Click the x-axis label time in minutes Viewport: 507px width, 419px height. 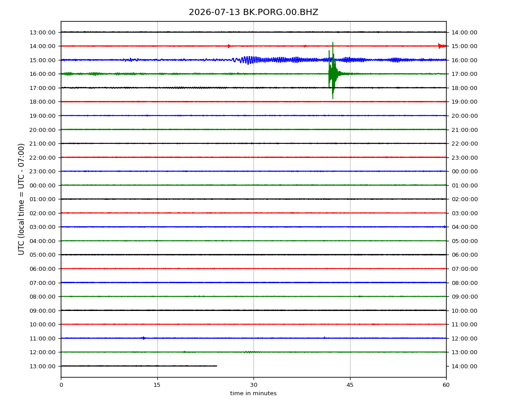253,393
